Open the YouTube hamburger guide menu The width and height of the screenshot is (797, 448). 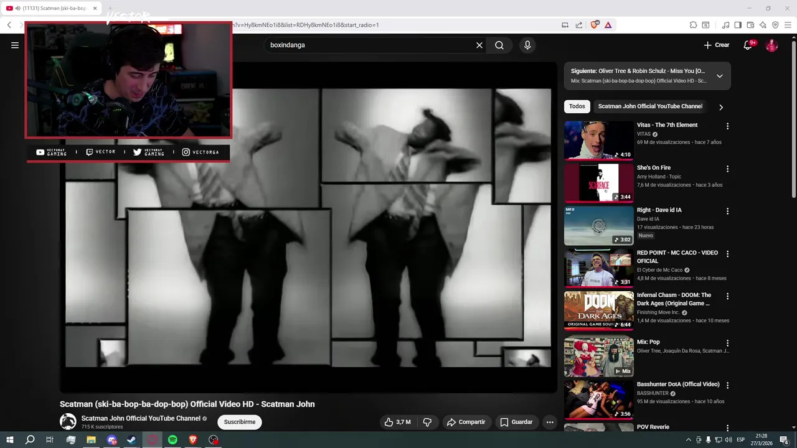coord(15,45)
